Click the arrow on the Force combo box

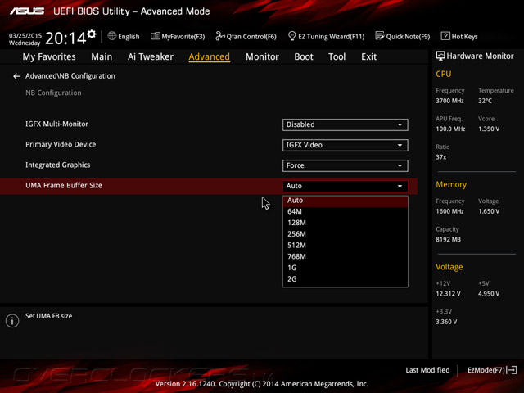point(400,165)
